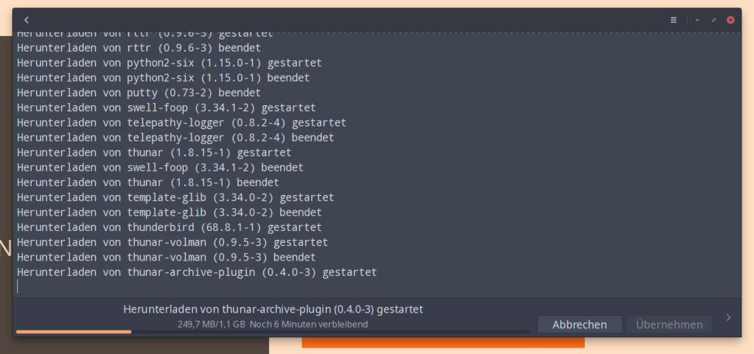
Task: Click Abbrechen to cancel the download
Action: tap(579, 325)
